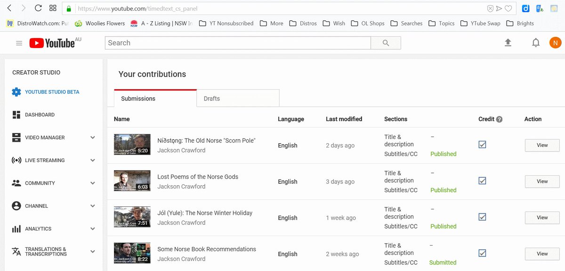Click the YouTube logo
Image resolution: width=565 pixels, height=271 pixels.
(52, 43)
